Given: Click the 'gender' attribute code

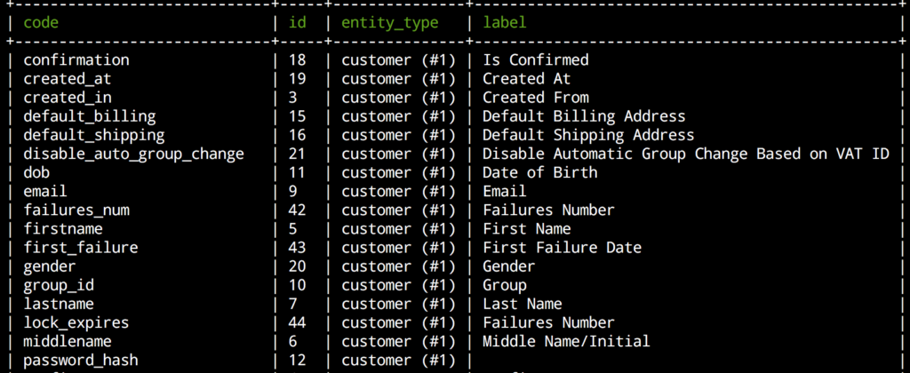Looking at the screenshot, I should pyautogui.click(x=50, y=266).
